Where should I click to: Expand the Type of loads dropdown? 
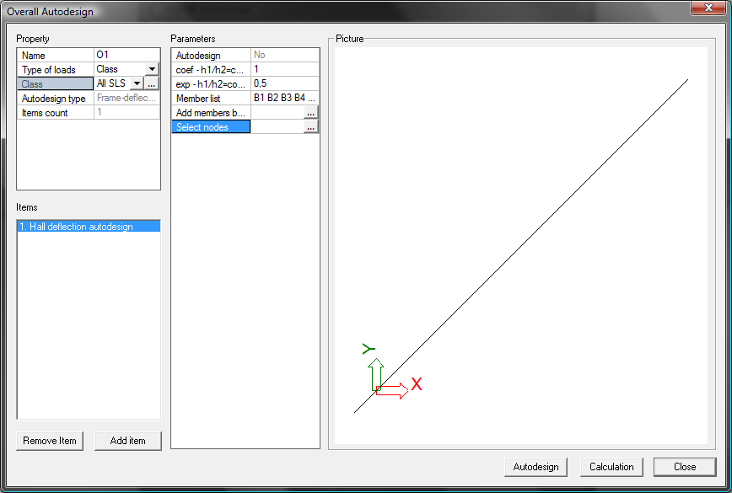click(152, 70)
